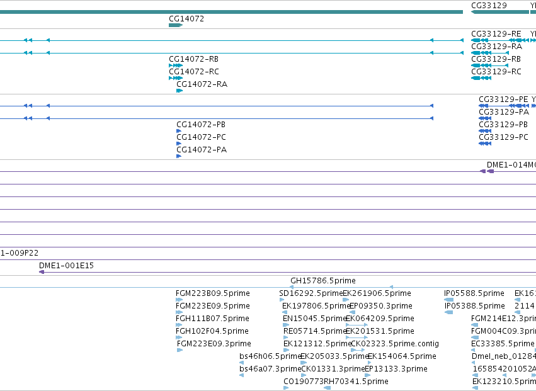Select EST EK064209.5prime

(380, 319)
